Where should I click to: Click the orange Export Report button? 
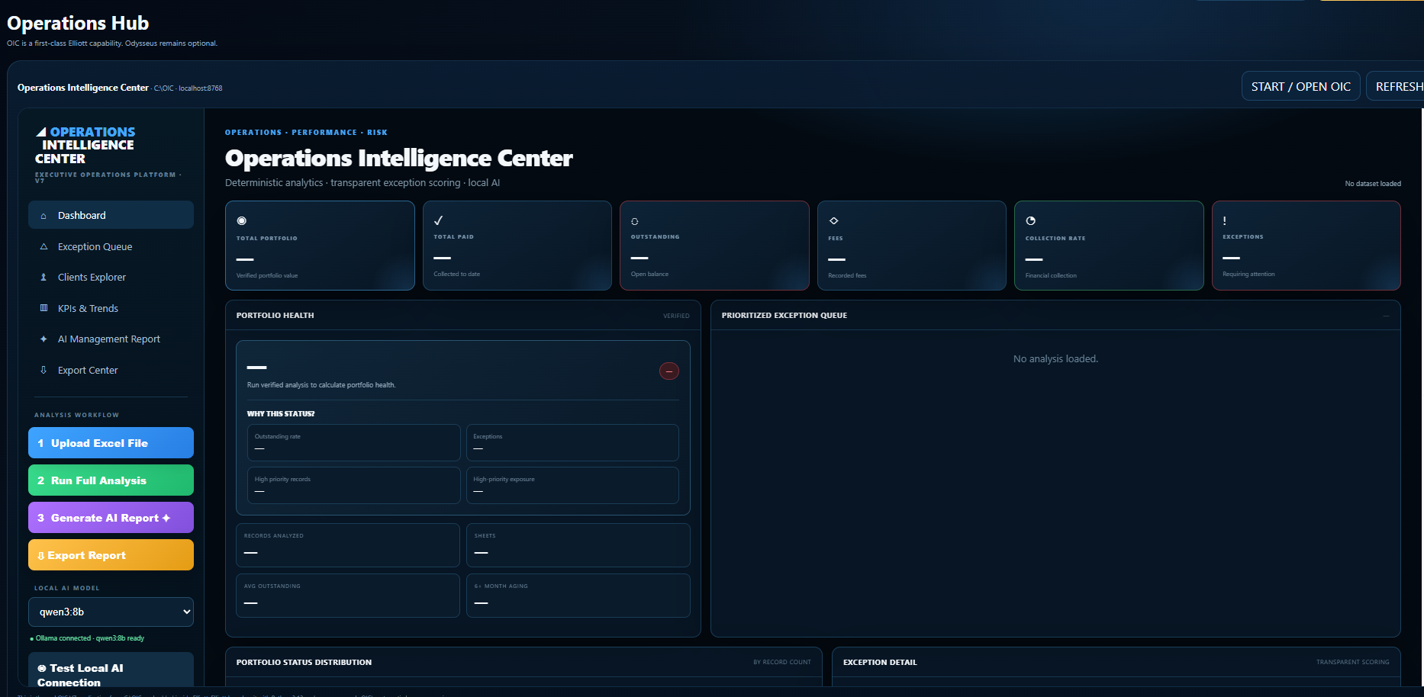[111, 555]
